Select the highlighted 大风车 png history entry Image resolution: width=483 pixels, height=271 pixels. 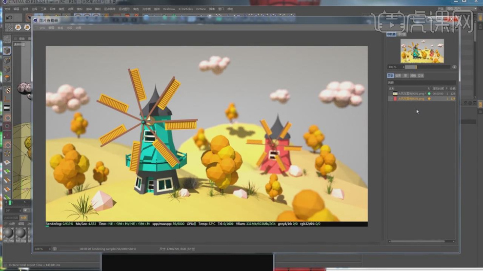411,98
